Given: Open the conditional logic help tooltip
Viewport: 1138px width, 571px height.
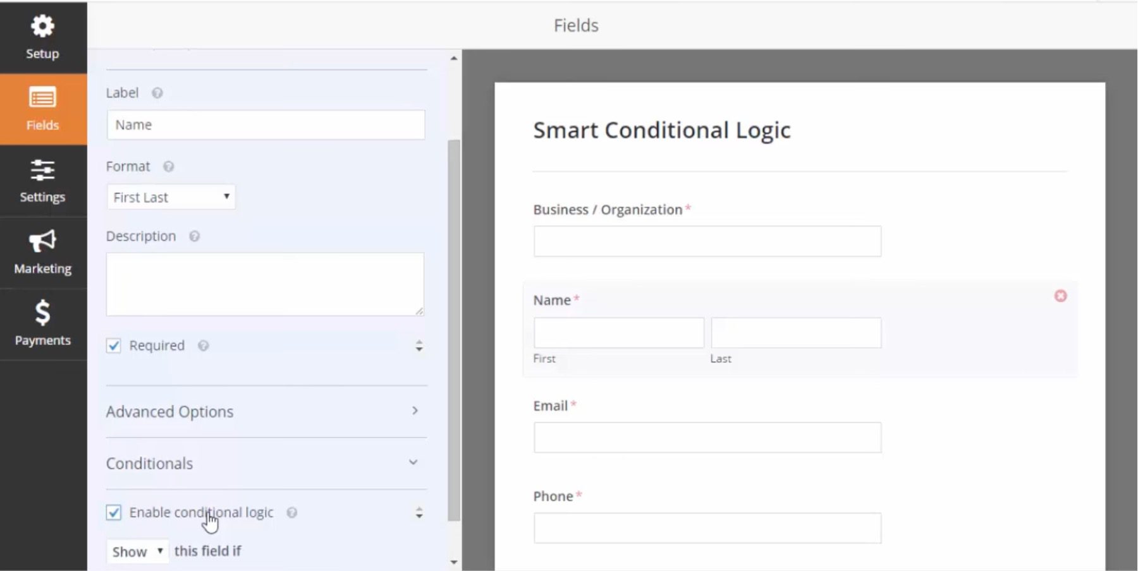Looking at the screenshot, I should [x=292, y=513].
